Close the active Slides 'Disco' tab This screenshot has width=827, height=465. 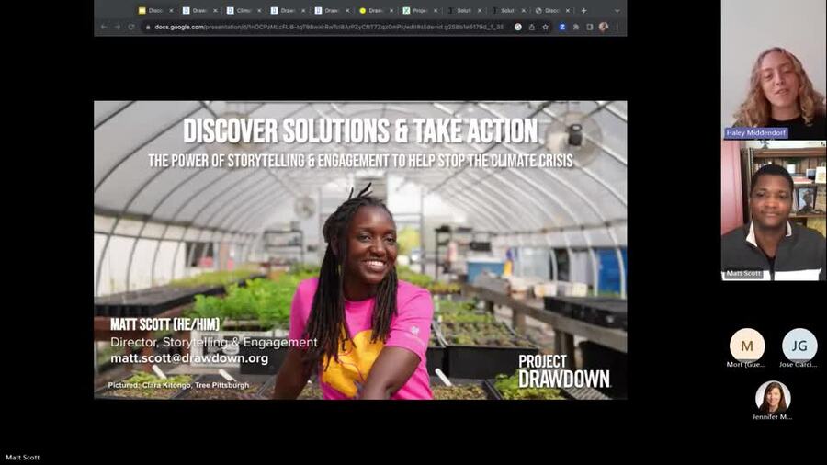click(171, 10)
